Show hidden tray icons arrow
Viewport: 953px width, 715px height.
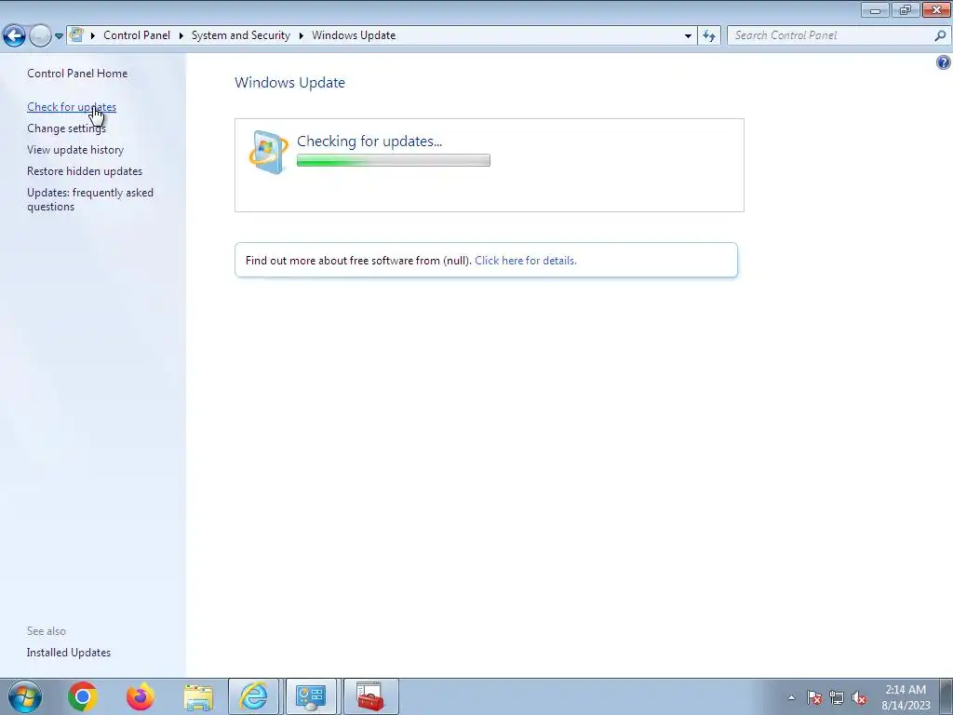tap(791, 697)
